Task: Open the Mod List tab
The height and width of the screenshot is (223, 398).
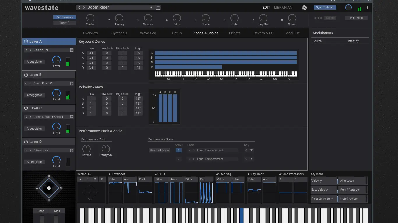Action: point(292,33)
